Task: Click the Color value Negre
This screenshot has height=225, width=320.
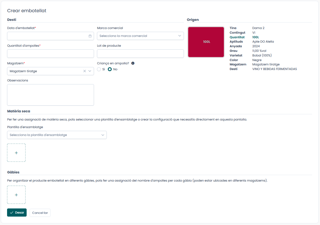Action: [257, 60]
